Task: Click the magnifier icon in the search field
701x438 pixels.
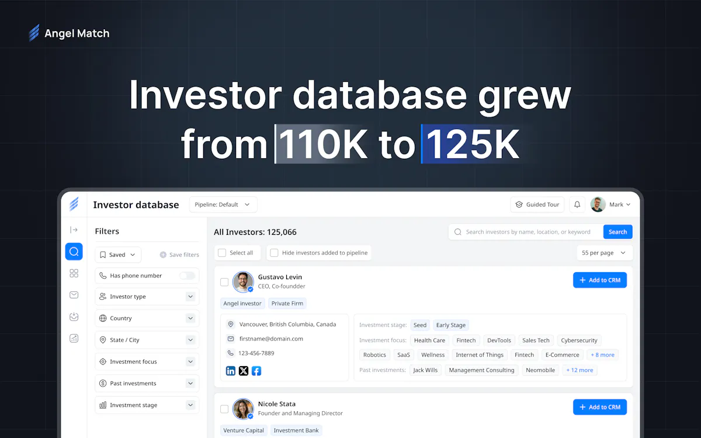Action: (x=458, y=232)
